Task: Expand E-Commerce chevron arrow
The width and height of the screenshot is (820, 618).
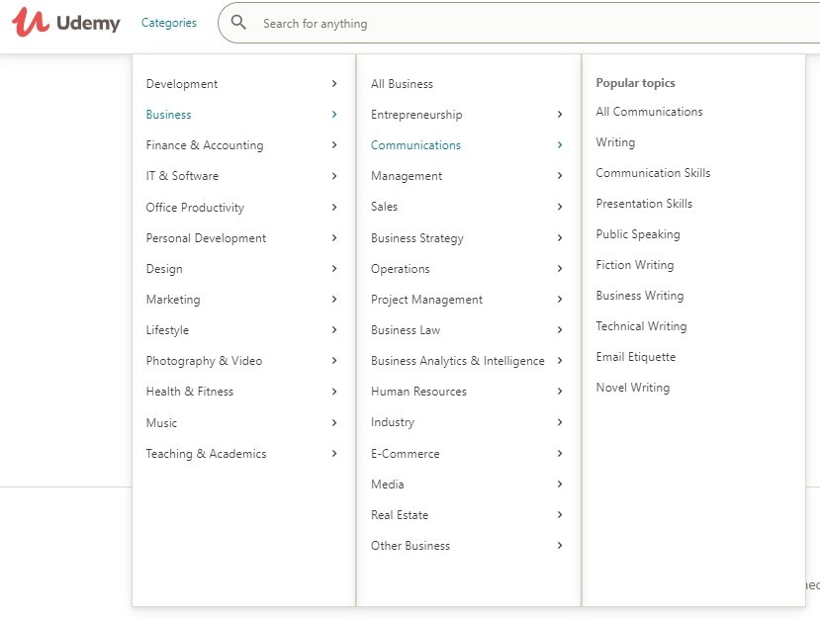Action: point(560,453)
